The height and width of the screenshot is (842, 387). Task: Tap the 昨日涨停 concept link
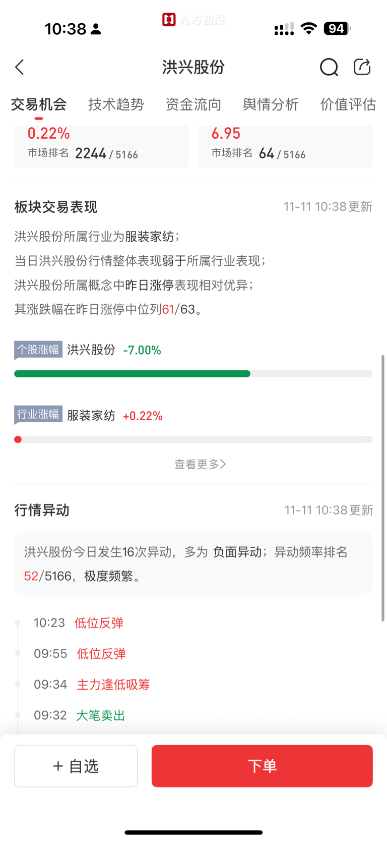(149, 285)
